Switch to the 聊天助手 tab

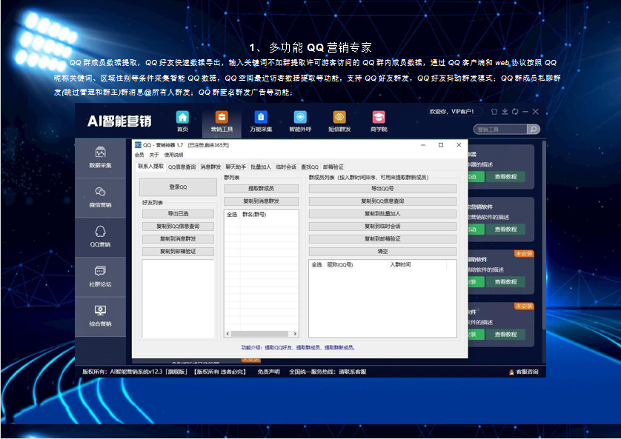236,167
